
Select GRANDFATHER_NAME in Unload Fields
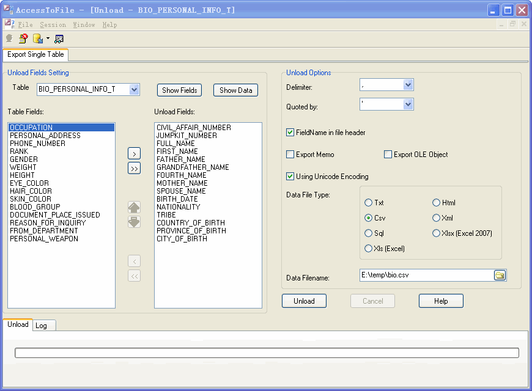click(x=208, y=167)
